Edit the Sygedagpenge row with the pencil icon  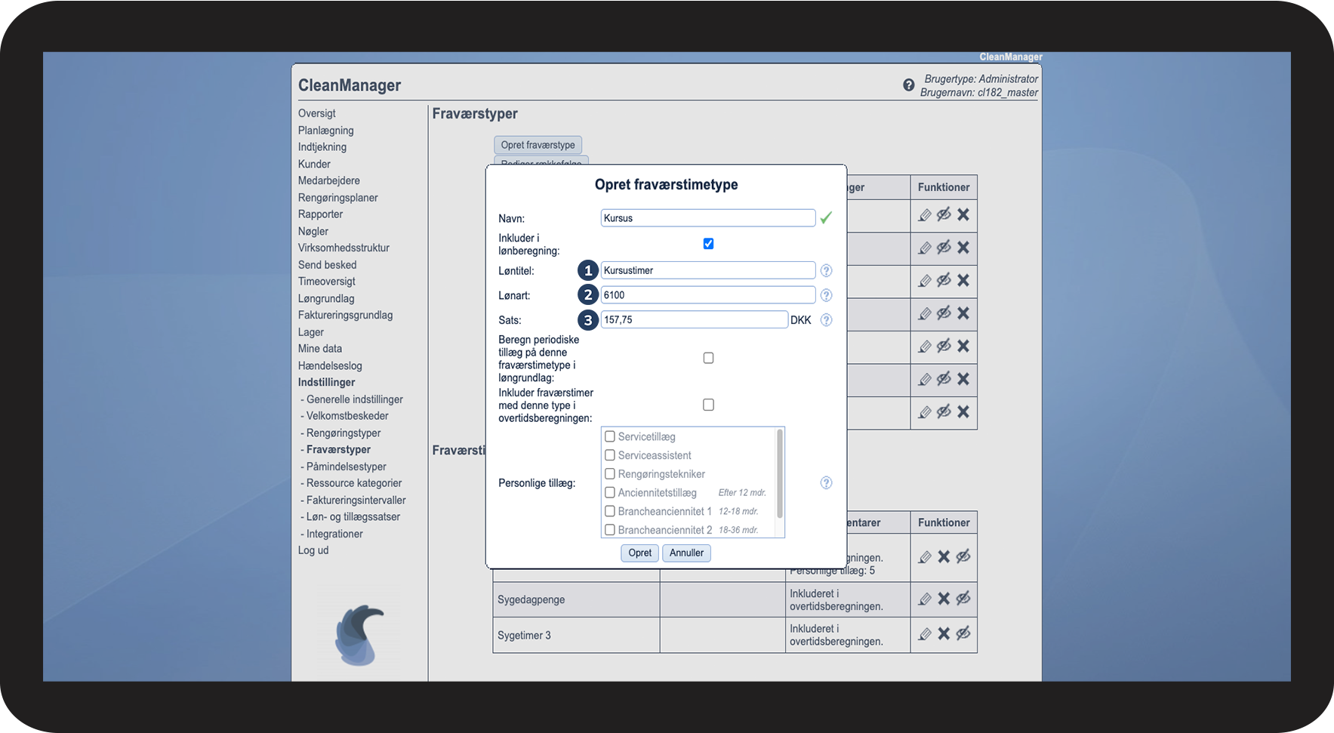(925, 599)
